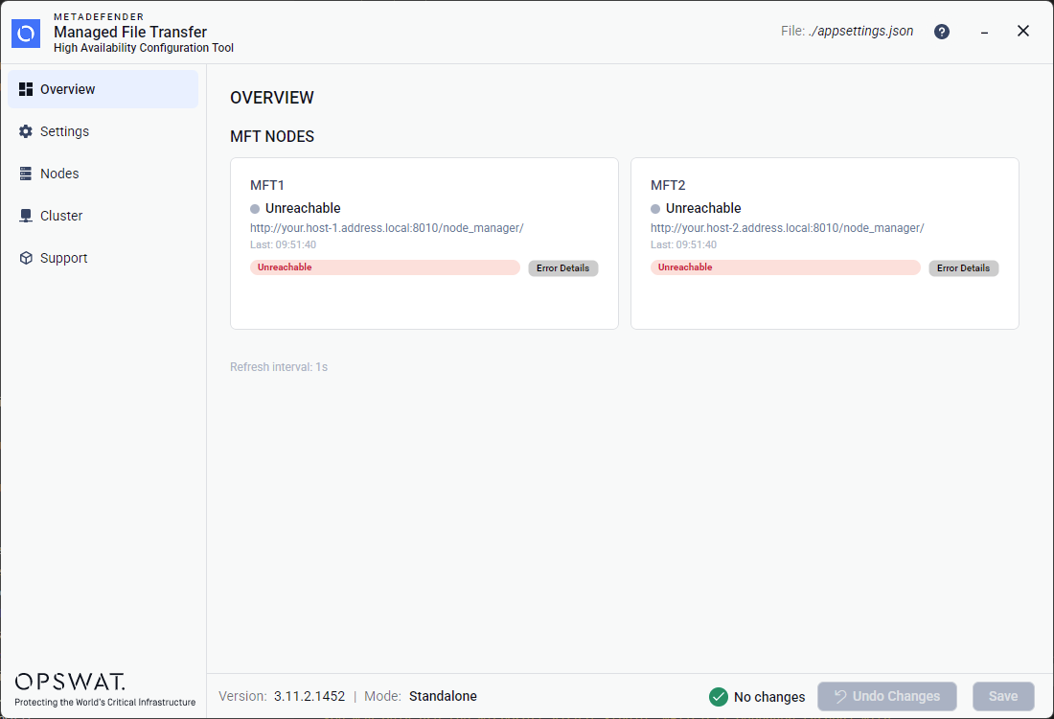The image size is (1054, 719).
Task: Click the MFT2 node card title
Action: click(668, 185)
